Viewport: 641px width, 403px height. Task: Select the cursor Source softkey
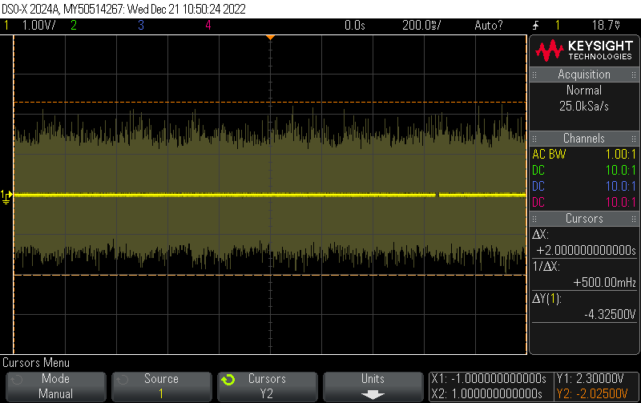coord(162,386)
